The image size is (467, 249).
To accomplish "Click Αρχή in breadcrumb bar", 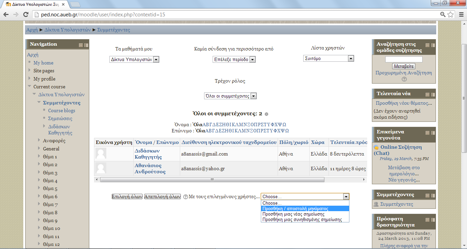I will coord(32,30).
